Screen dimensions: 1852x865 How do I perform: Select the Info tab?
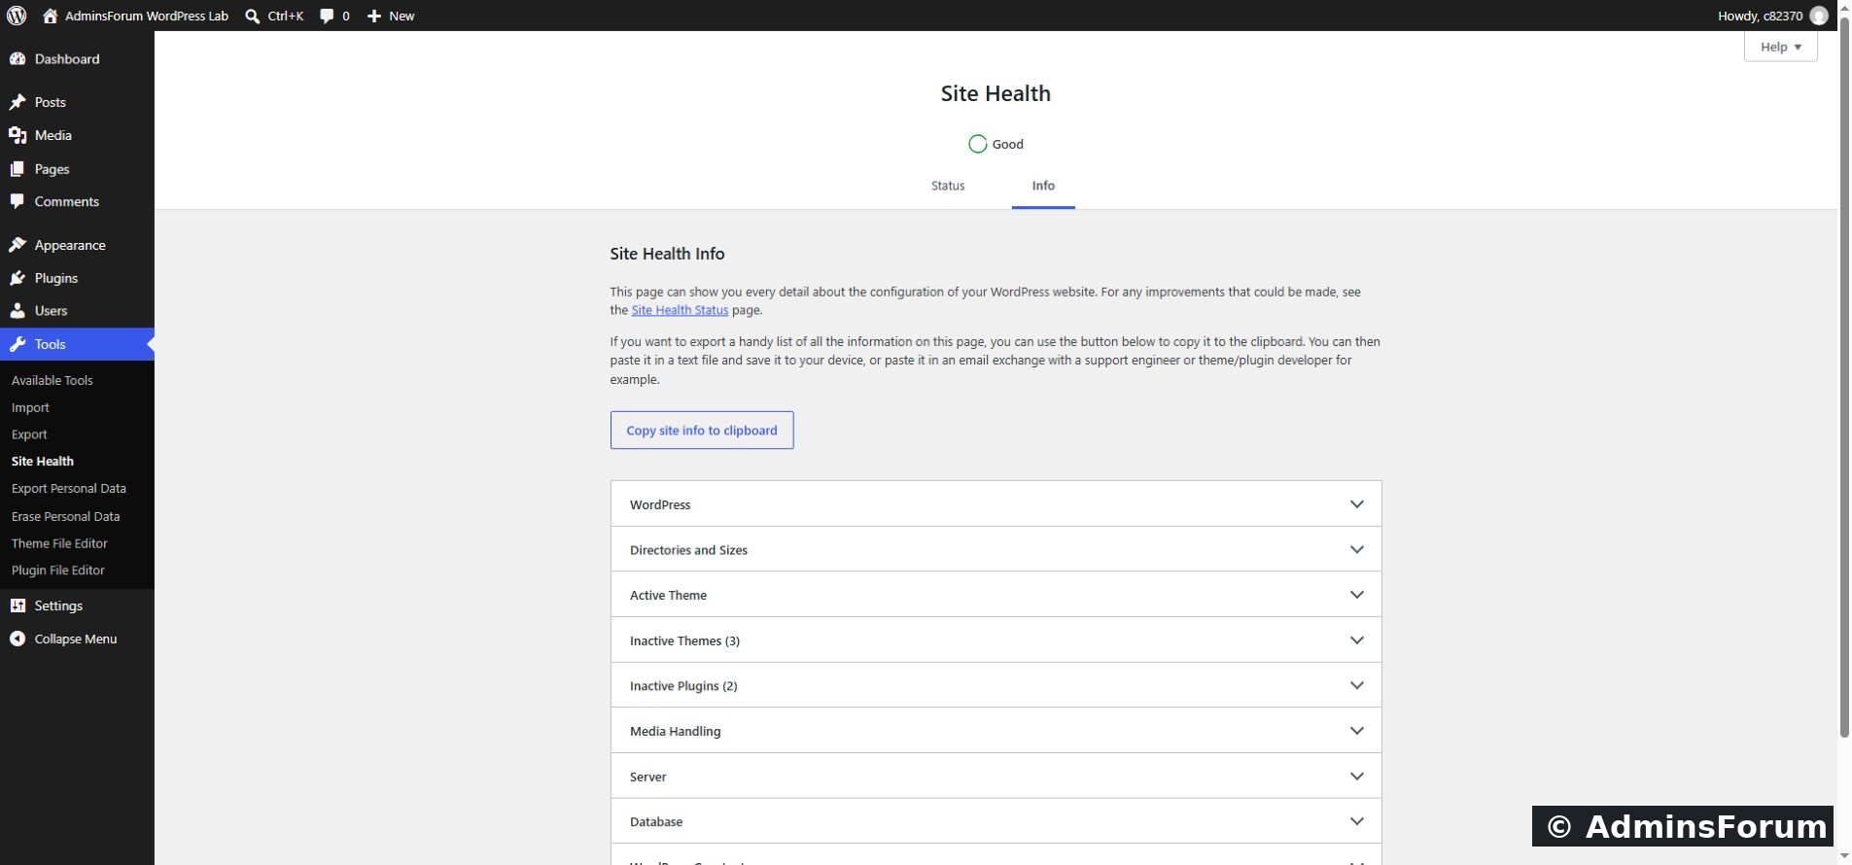pos(1043,186)
